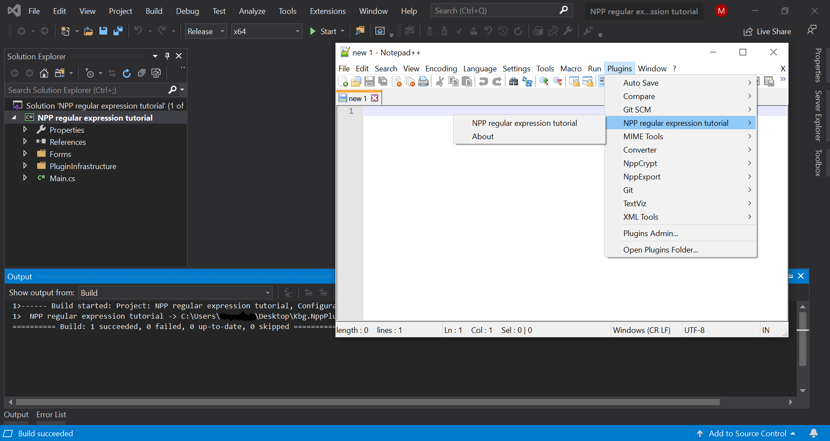Click the Print icon in Notepad++ toolbar

(424, 81)
